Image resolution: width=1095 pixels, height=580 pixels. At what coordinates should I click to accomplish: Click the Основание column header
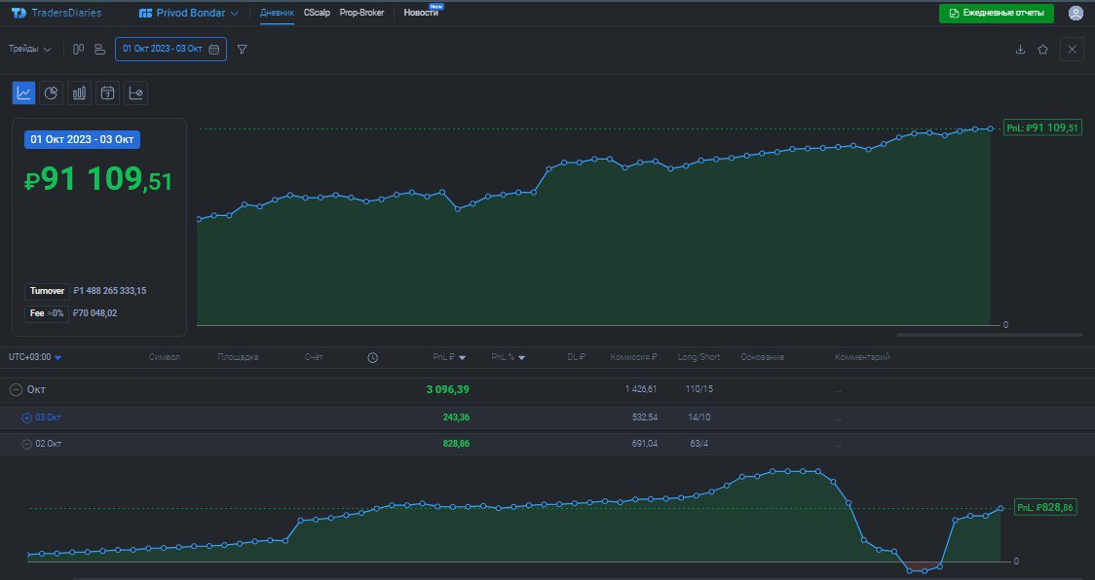point(762,357)
